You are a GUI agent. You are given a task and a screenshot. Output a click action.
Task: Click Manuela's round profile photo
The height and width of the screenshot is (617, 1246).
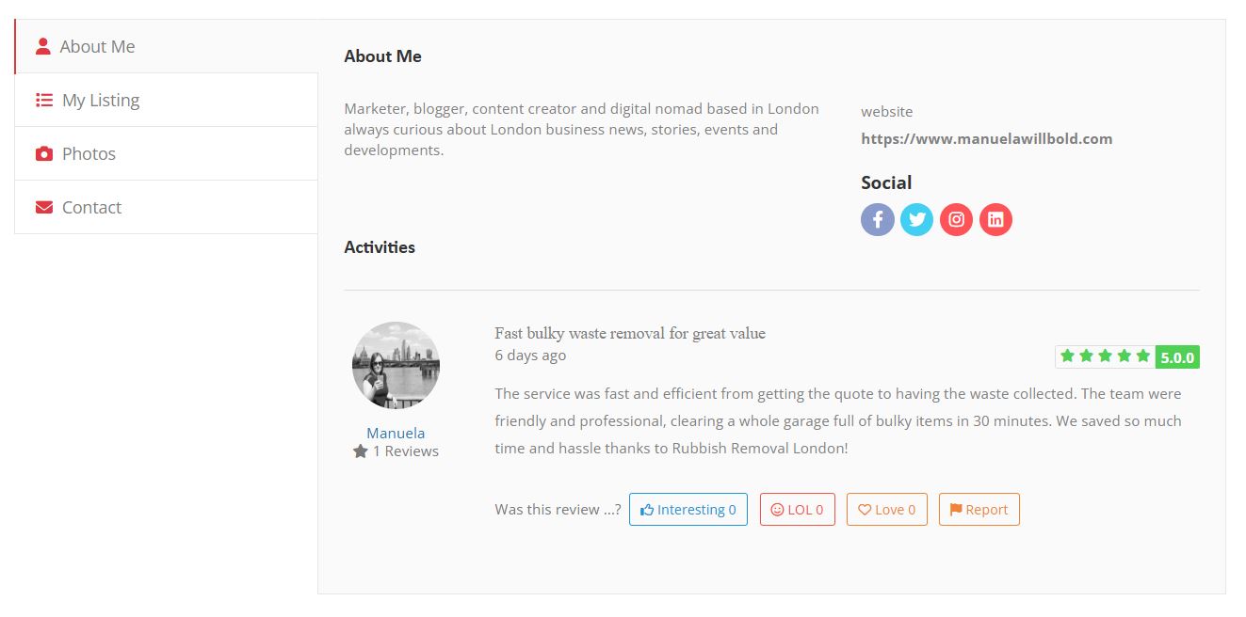[396, 365]
